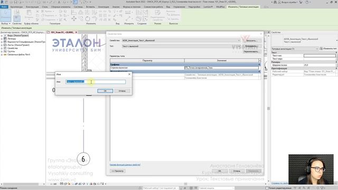Click the Изменить (Modify) arrow tool

click(x=6, y=15)
